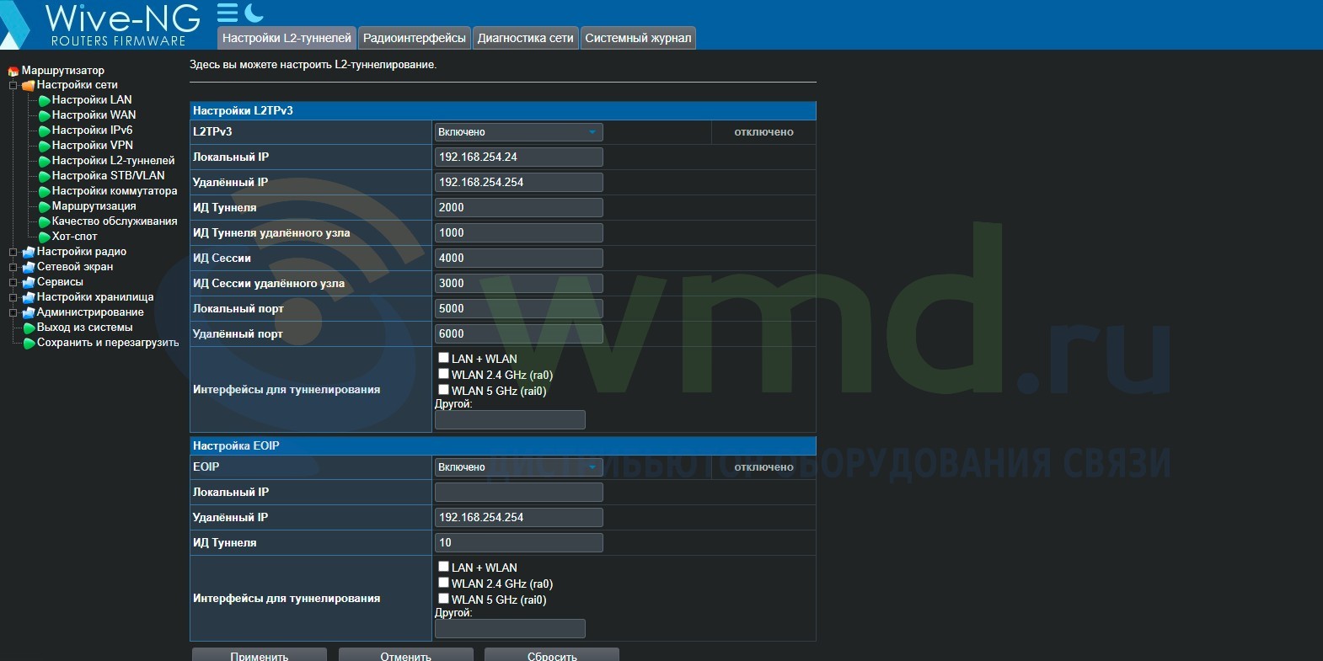Click the hamburger menu icon in header
Screen dimensions: 1323x661
point(227,13)
